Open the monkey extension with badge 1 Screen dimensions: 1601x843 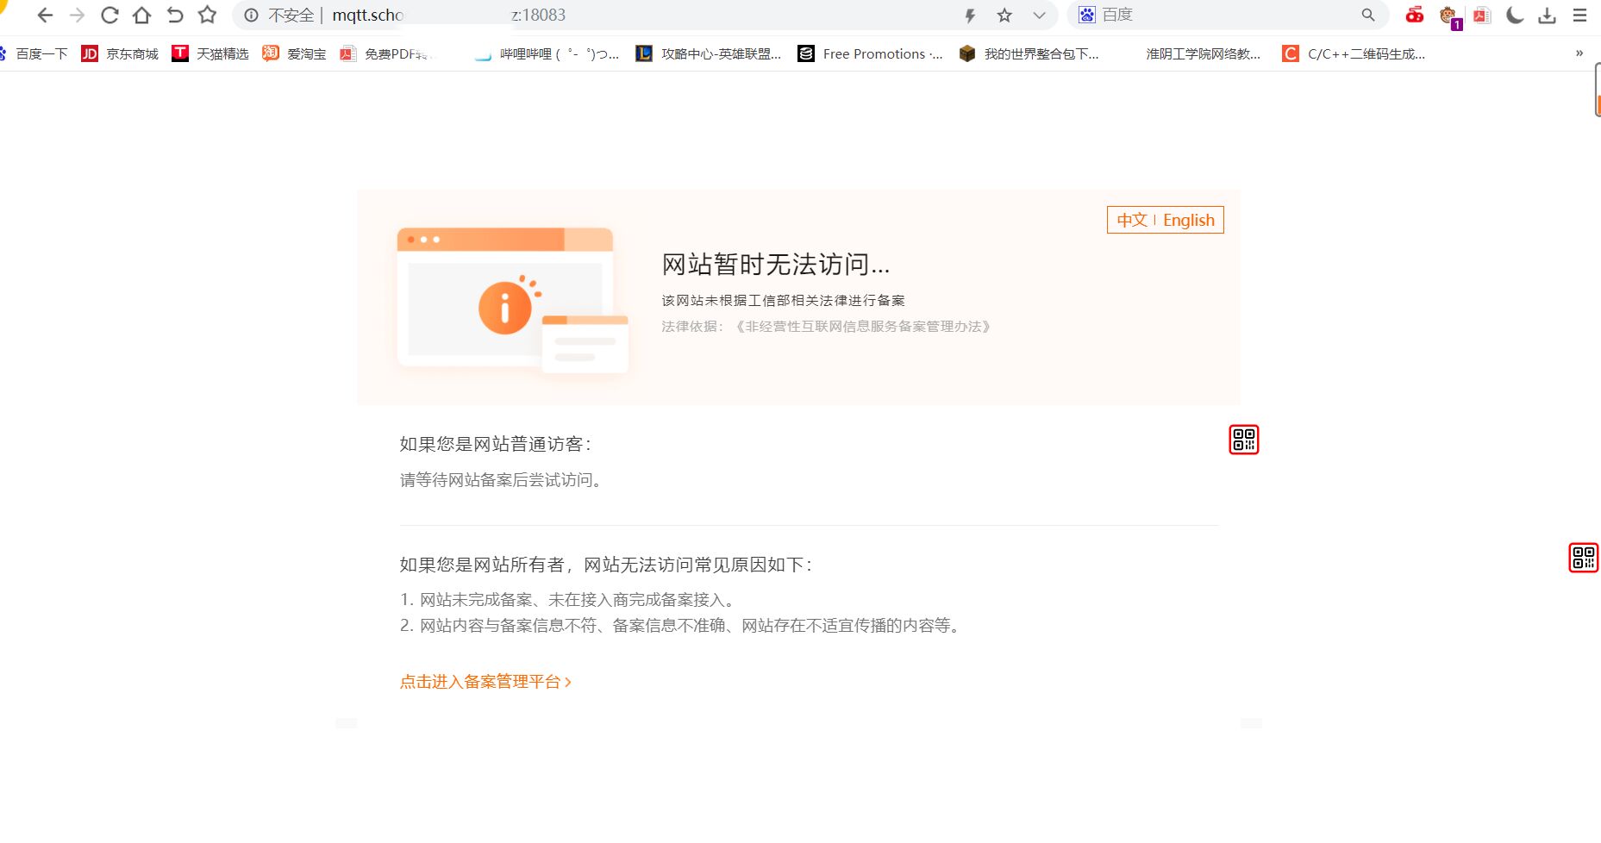1449,16
